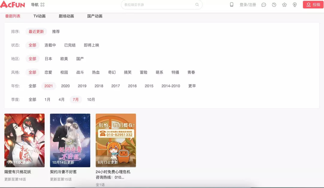Click the 登录/注册 link

coord(248,5)
